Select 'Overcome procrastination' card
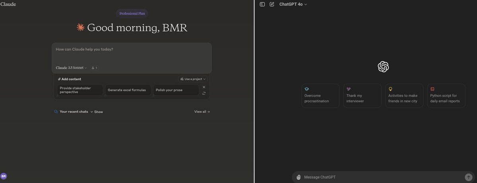 [x=320, y=95]
